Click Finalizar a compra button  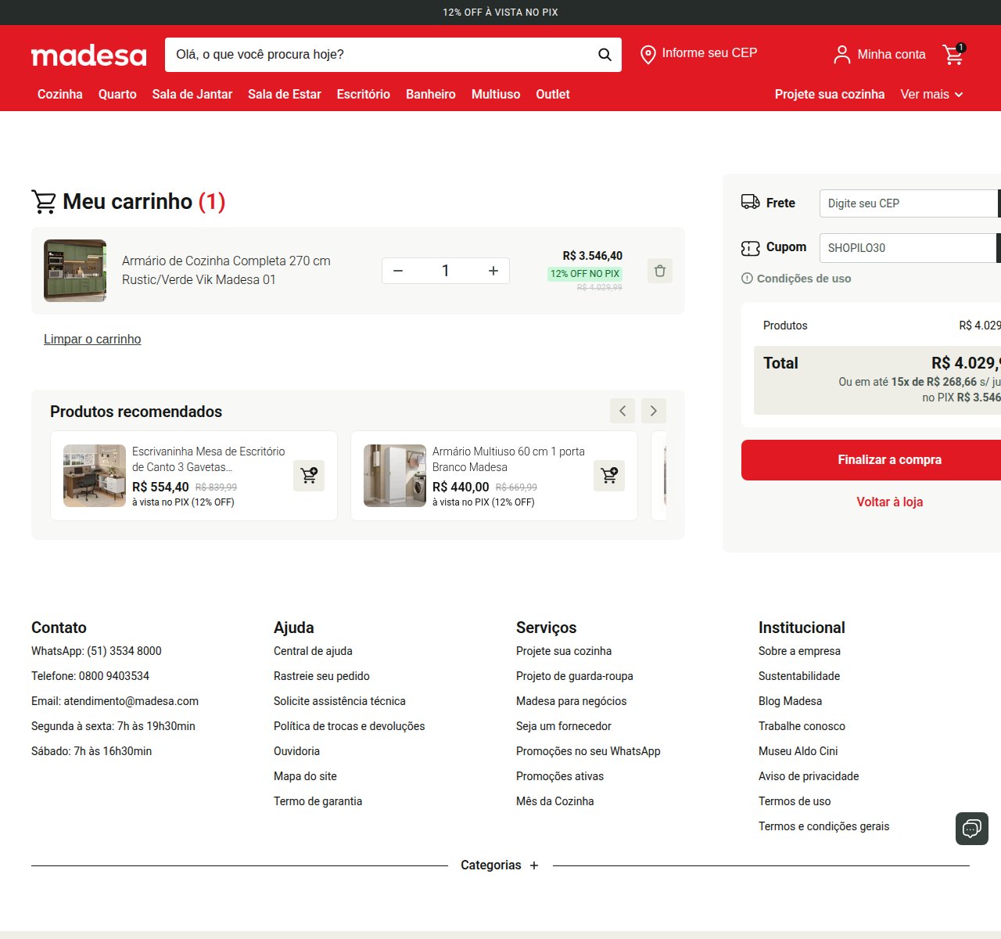tap(871, 460)
